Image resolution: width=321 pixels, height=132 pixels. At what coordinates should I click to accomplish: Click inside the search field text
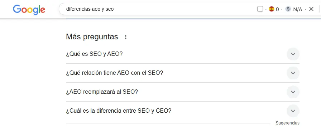pyautogui.click(x=90, y=9)
